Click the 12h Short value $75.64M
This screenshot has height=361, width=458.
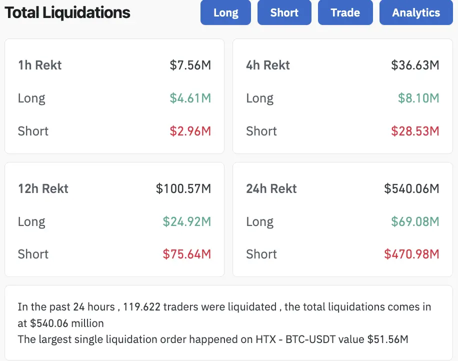[187, 254]
